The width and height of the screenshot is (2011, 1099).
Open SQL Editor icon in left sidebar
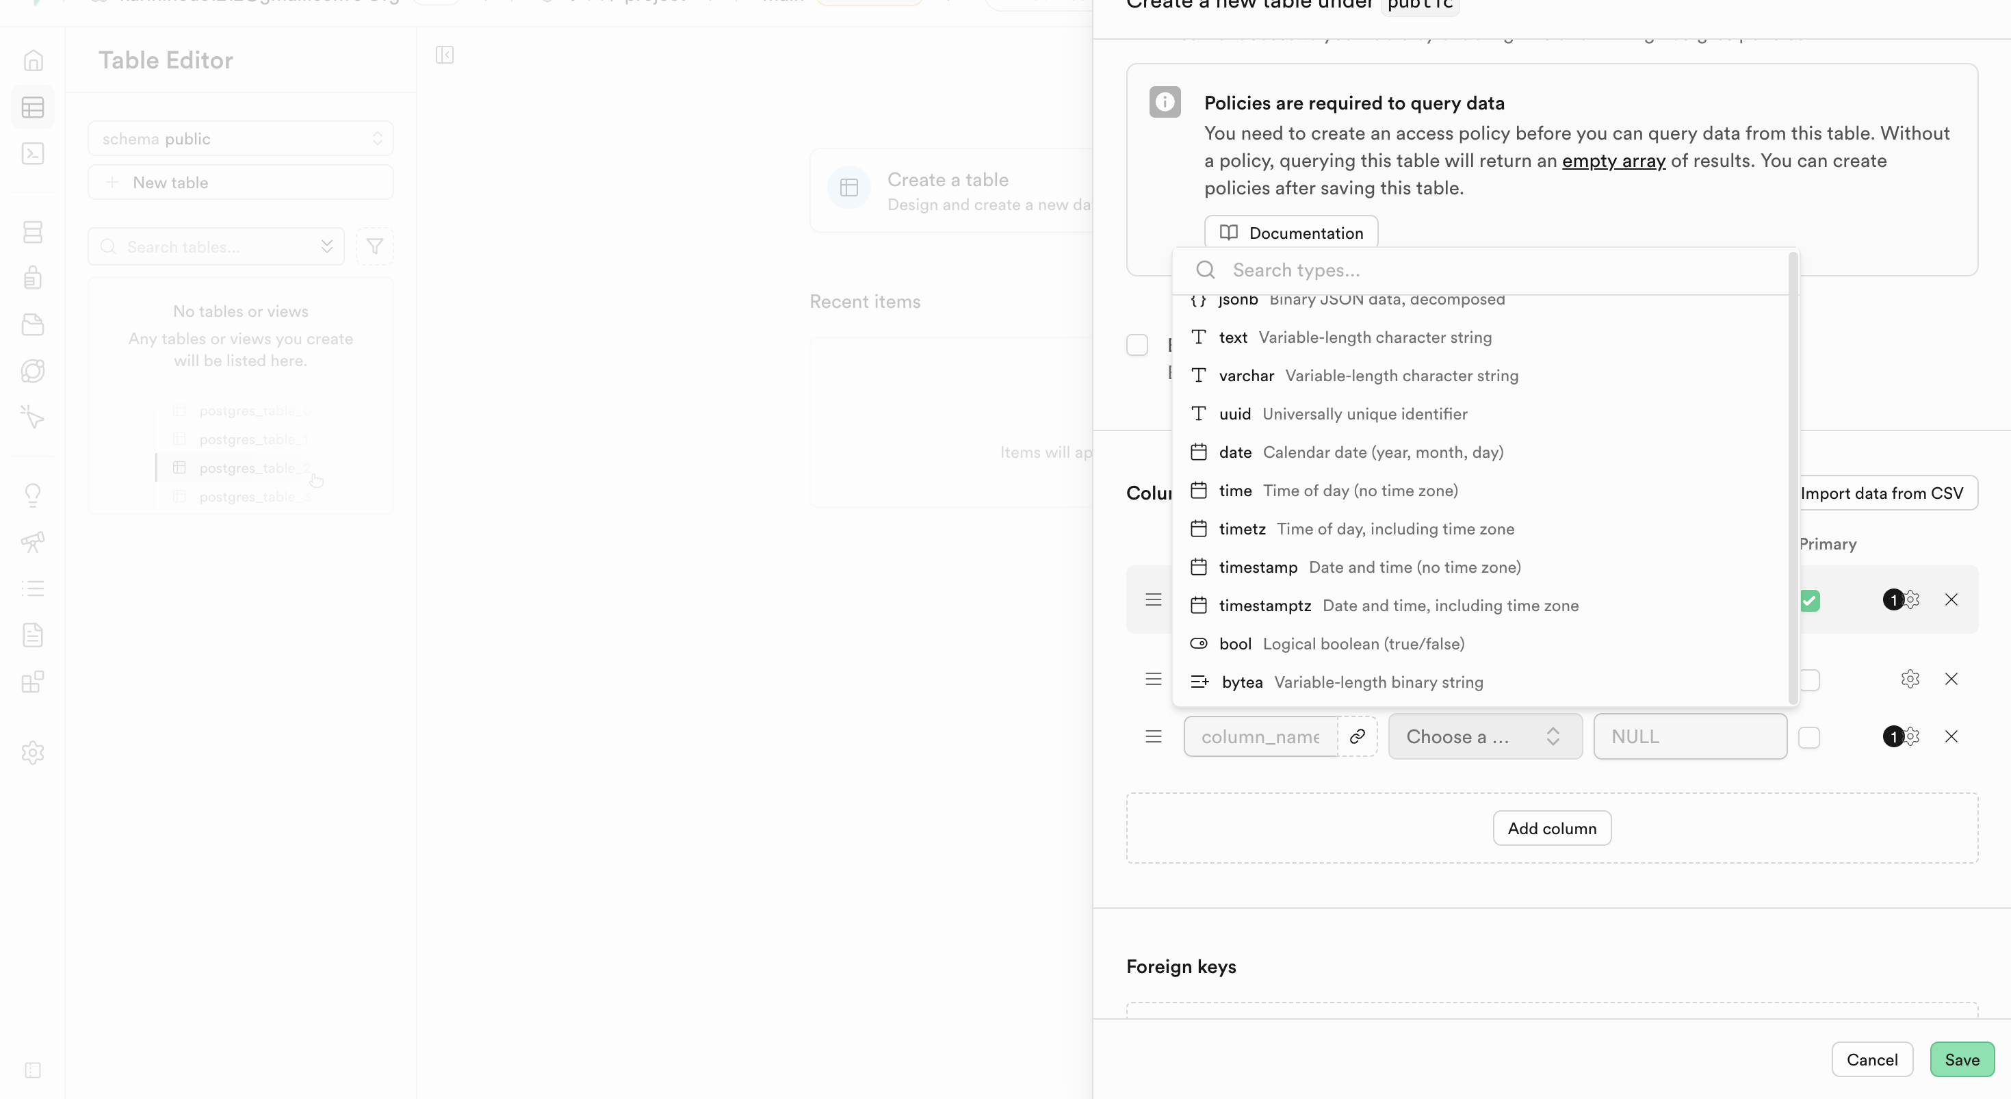click(33, 154)
